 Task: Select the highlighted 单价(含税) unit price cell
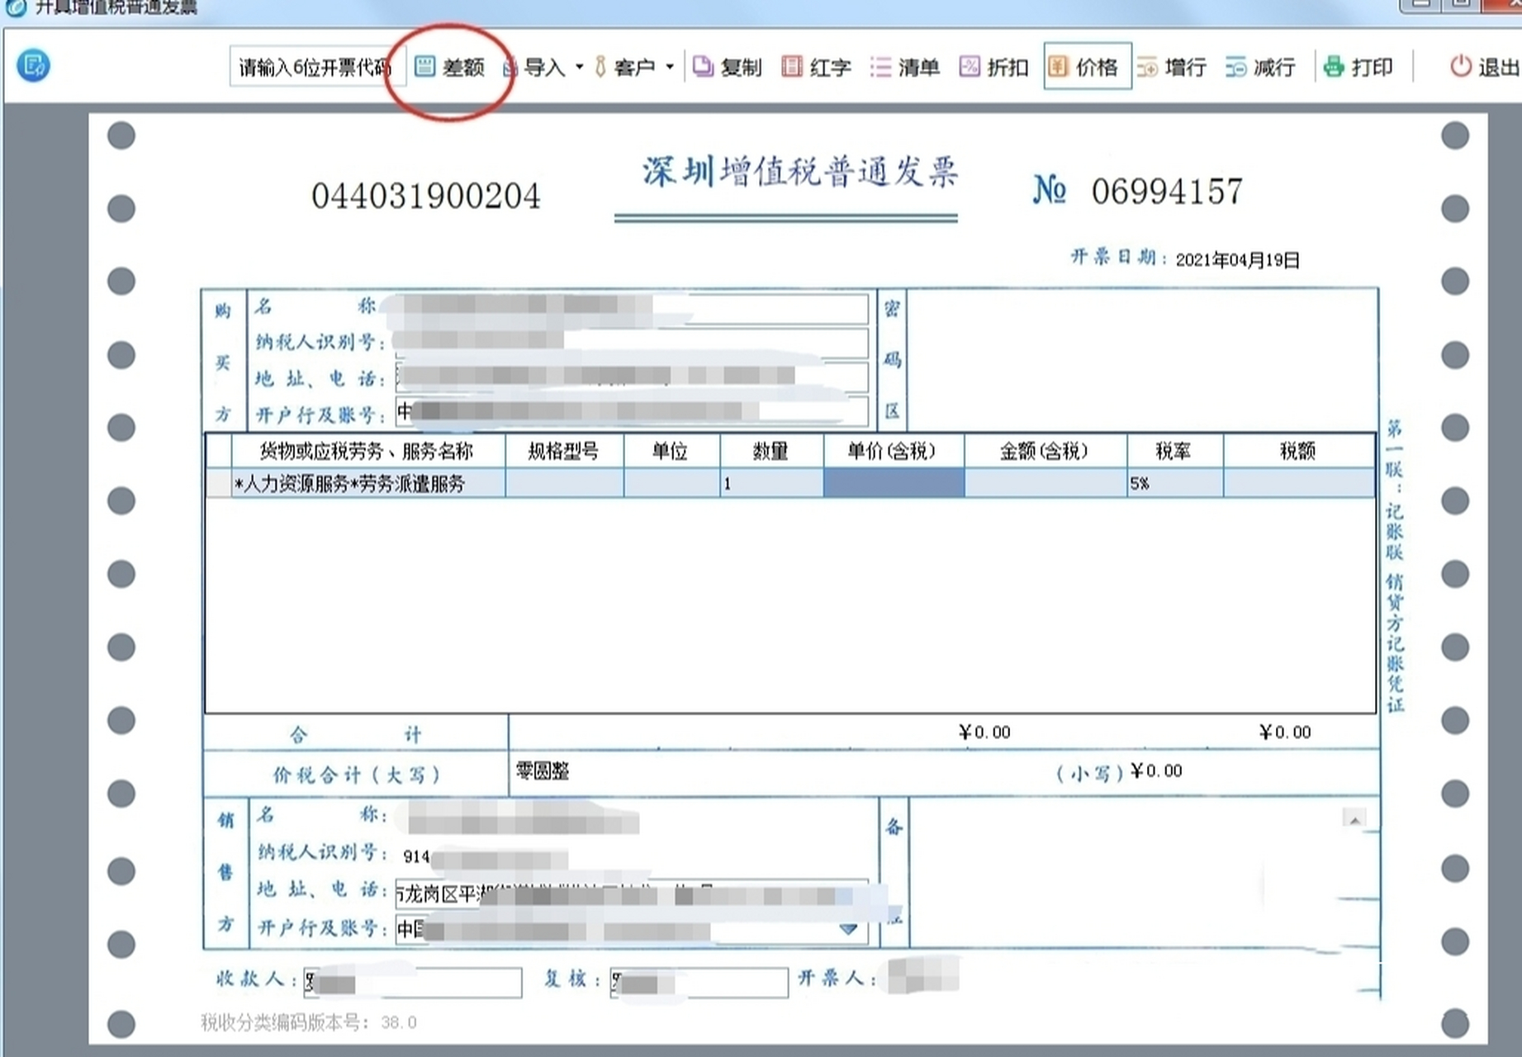893,483
